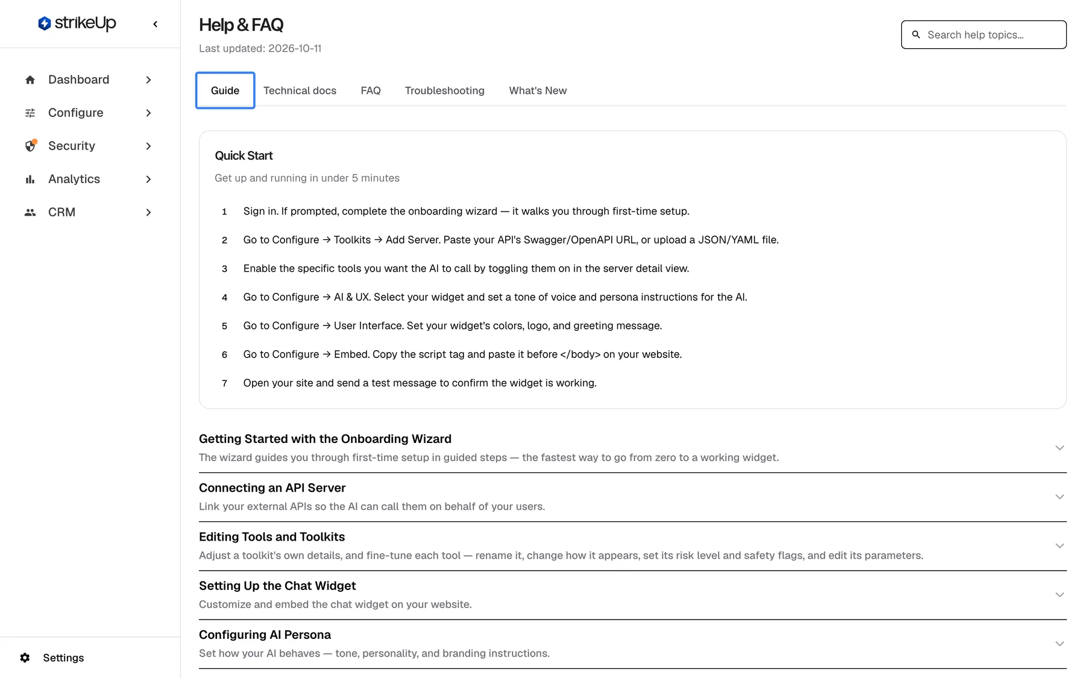The image size is (1085, 678).
Task: Open the Configure menu item
Action: [89, 113]
